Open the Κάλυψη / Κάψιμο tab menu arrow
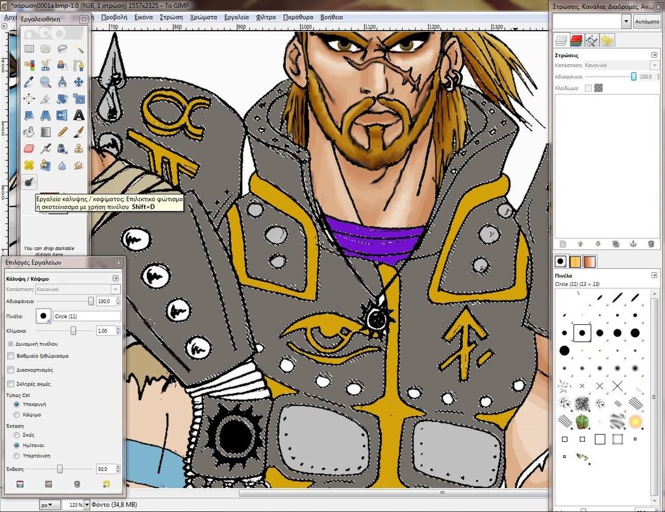The image size is (665, 512). click(116, 279)
